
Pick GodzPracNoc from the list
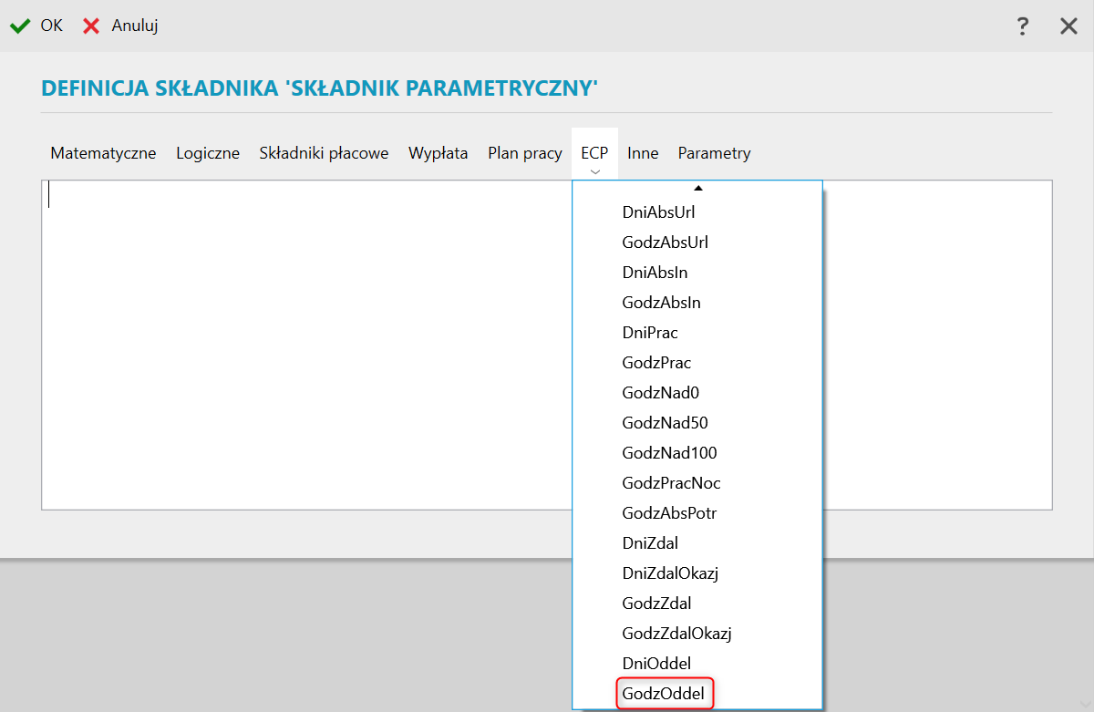[x=671, y=483]
